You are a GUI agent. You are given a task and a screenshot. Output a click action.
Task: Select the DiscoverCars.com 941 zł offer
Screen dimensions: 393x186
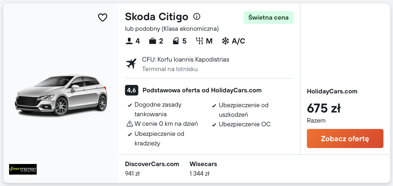tap(152, 168)
